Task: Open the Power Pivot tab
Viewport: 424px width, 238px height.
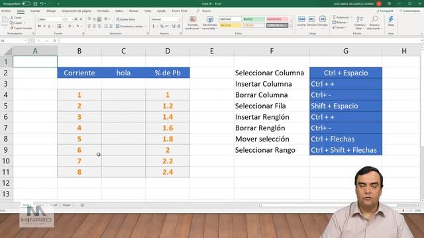Action: [180, 11]
